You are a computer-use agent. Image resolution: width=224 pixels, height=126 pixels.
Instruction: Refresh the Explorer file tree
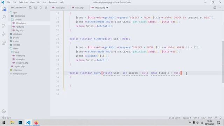click(41, 8)
